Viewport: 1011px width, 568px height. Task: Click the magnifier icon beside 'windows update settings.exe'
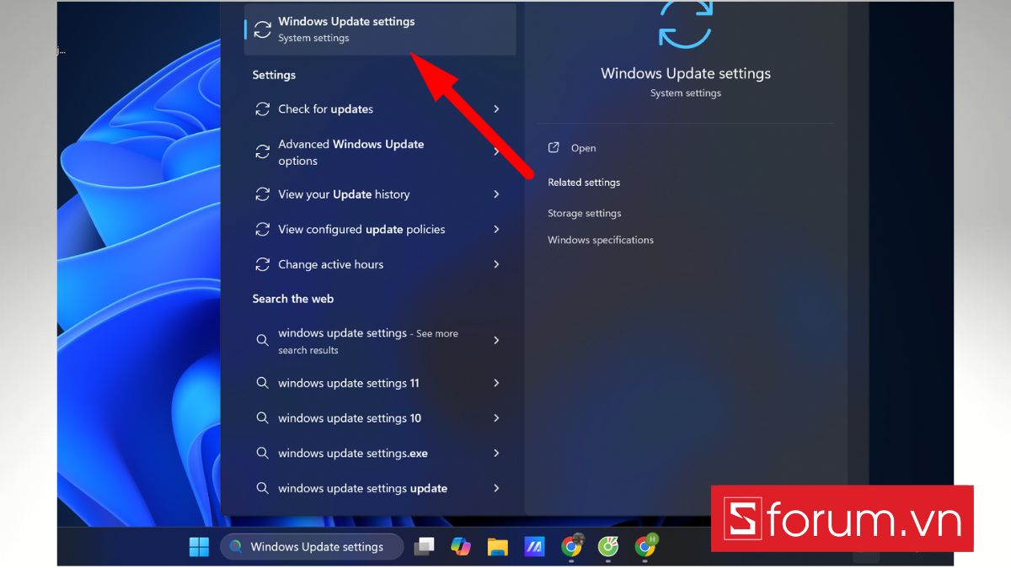click(262, 454)
